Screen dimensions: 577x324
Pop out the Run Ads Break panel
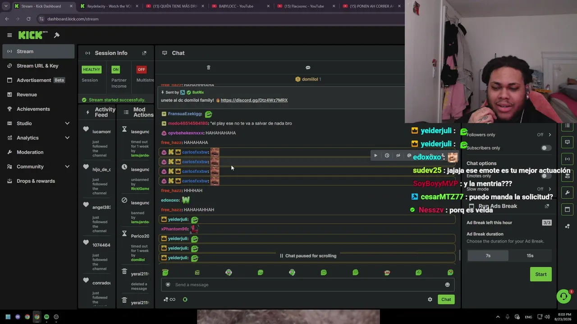tap(547, 206)
